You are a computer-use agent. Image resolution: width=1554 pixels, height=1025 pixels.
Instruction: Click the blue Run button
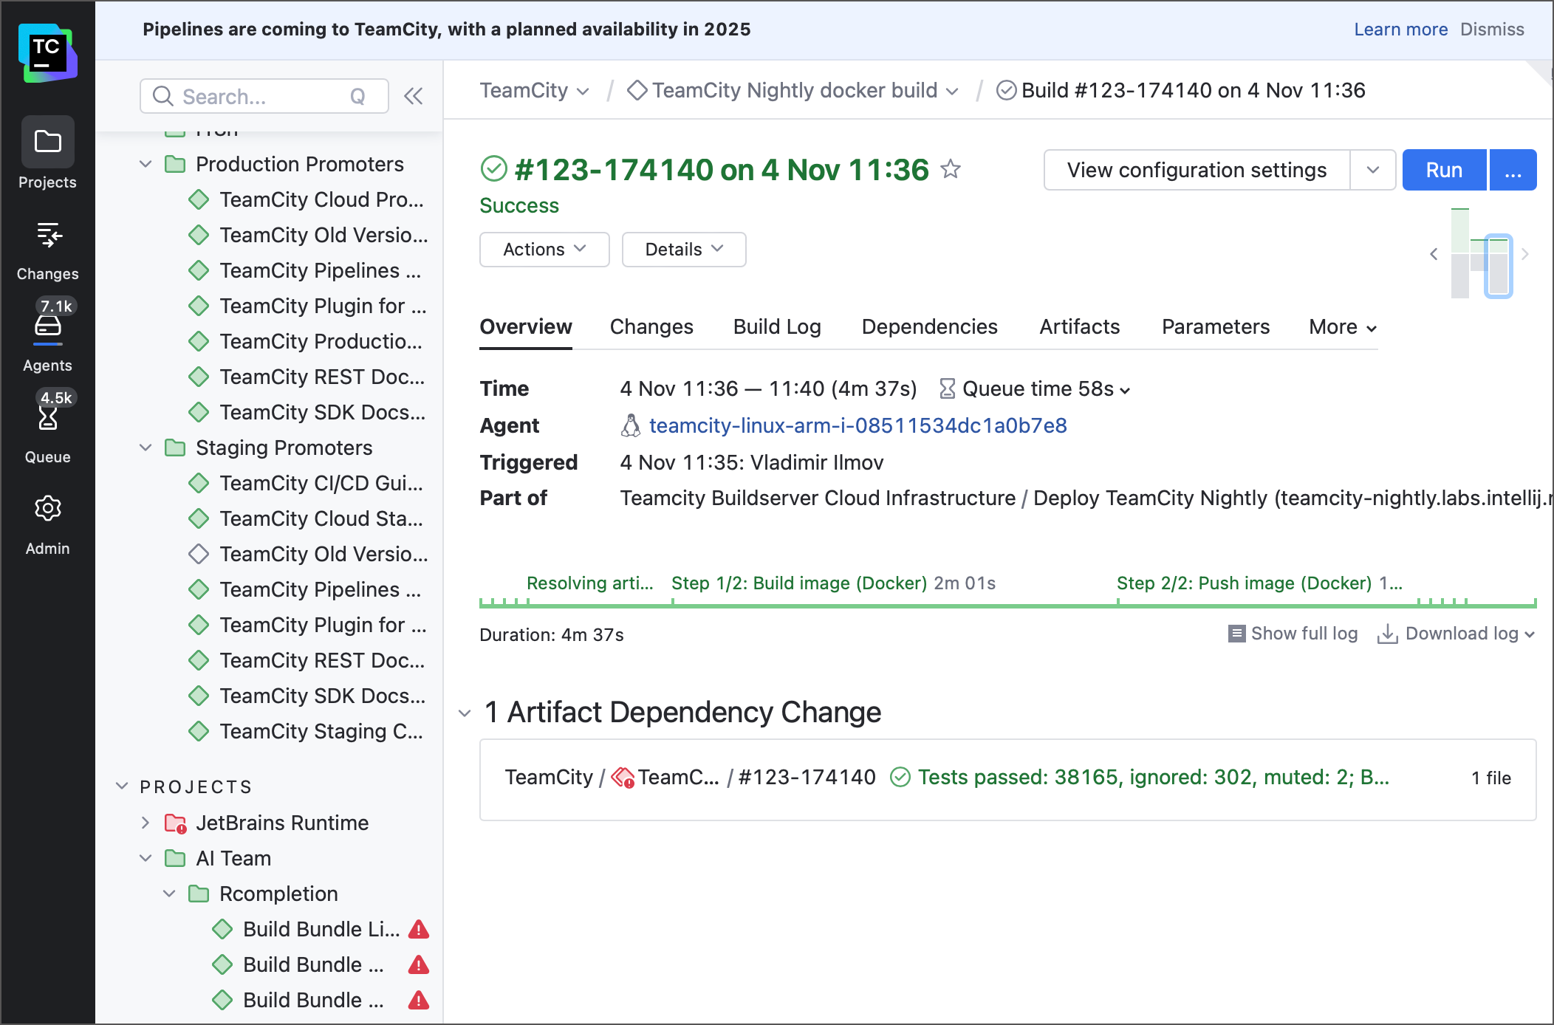coord(1443,171)
